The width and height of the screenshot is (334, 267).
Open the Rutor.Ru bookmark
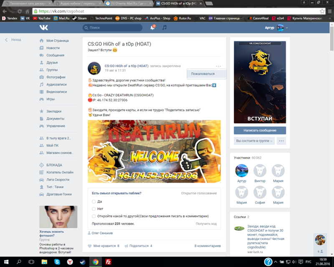tap(182, 18)
